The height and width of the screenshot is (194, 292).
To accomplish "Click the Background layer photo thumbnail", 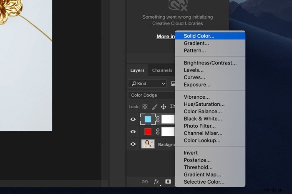I will 148,144.
